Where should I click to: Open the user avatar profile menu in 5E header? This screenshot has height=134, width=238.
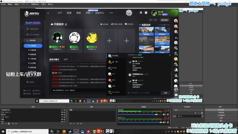(x=154, y=13)
